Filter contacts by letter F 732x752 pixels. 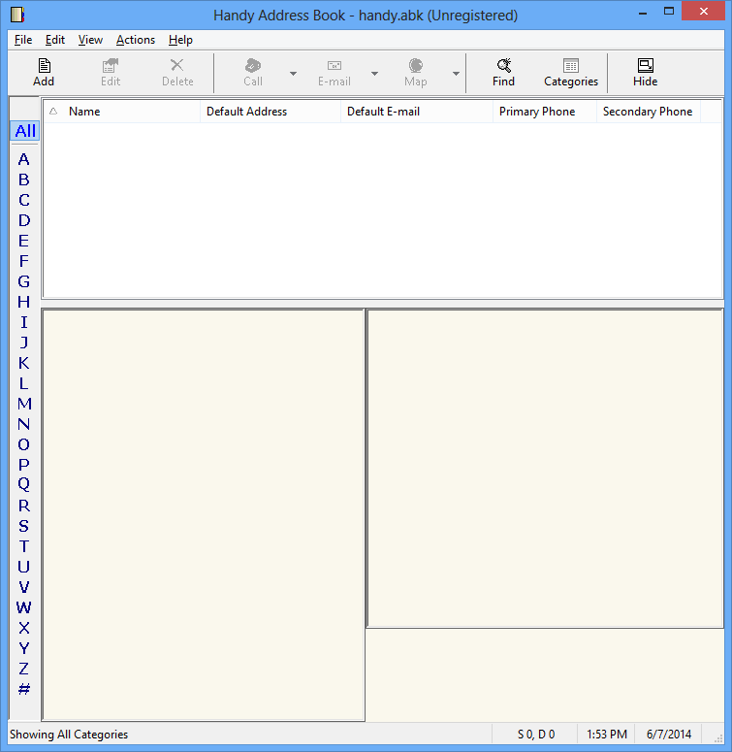click(x=24, y=261)
